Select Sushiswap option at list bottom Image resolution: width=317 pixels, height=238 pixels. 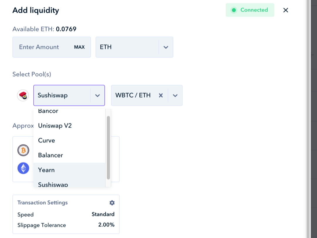point(53,184)
